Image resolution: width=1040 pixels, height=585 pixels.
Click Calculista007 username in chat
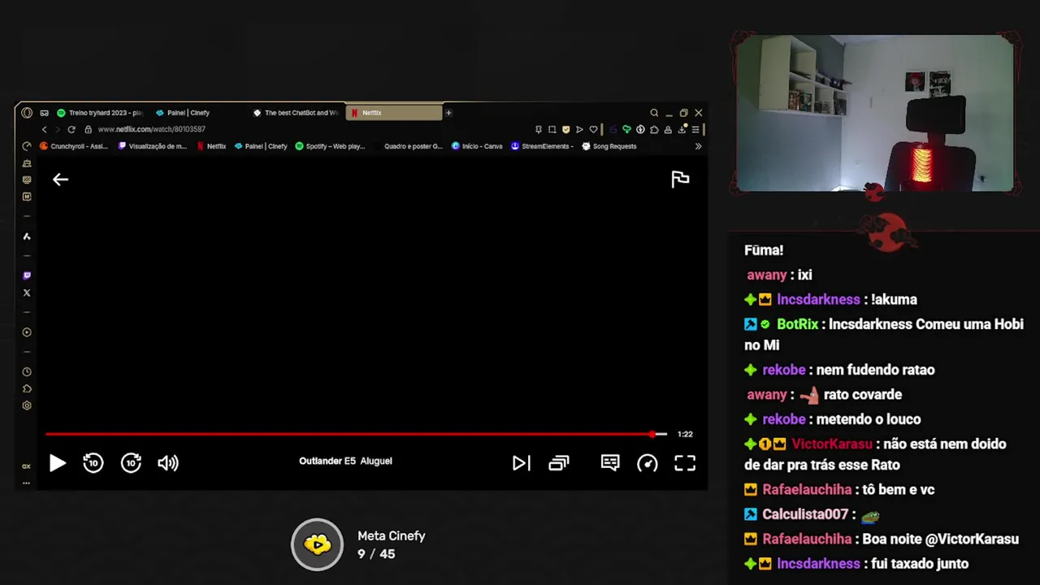[x=805, y=514]
